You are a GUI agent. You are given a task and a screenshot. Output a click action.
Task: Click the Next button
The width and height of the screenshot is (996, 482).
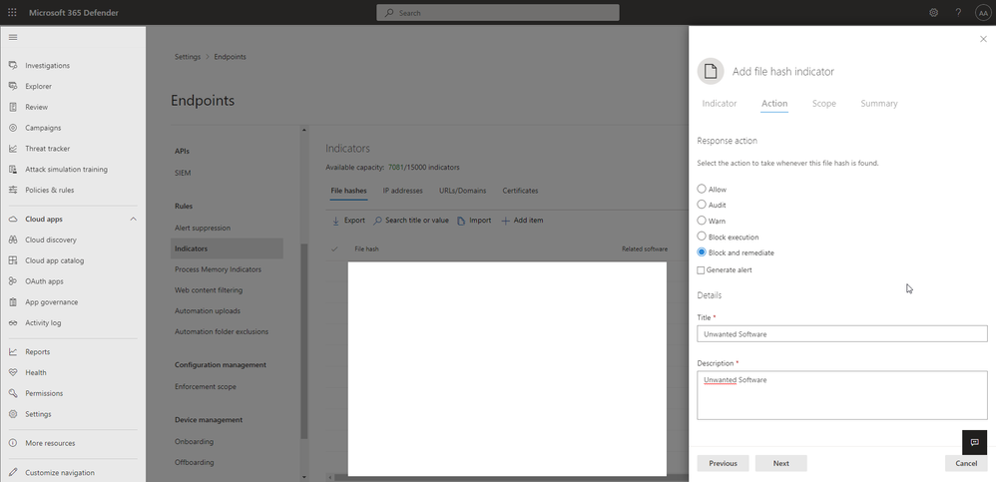(x=781, y=464)
